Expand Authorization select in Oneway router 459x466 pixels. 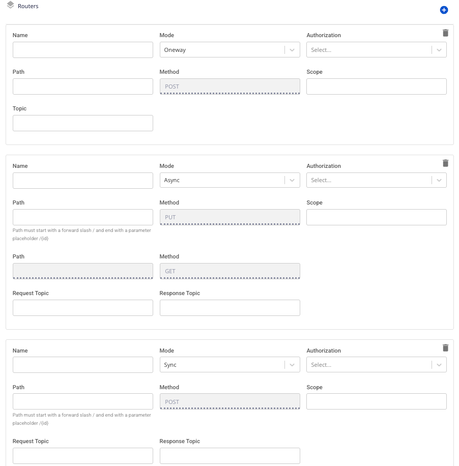pos(376,50)
